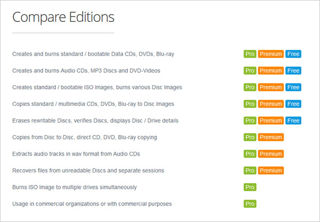This screenshot has height=222, width=320.
Task: Click Premium badge for Disc to Disc copying
Action: coord(270,137)
